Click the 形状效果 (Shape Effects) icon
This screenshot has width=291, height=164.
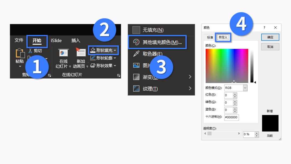click(93, 65)
